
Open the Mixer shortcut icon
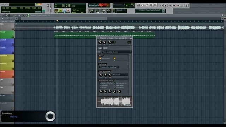(155, 5)
